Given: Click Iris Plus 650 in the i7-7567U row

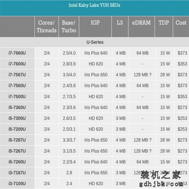Looking at the screenshot, I should pos(96,75).
